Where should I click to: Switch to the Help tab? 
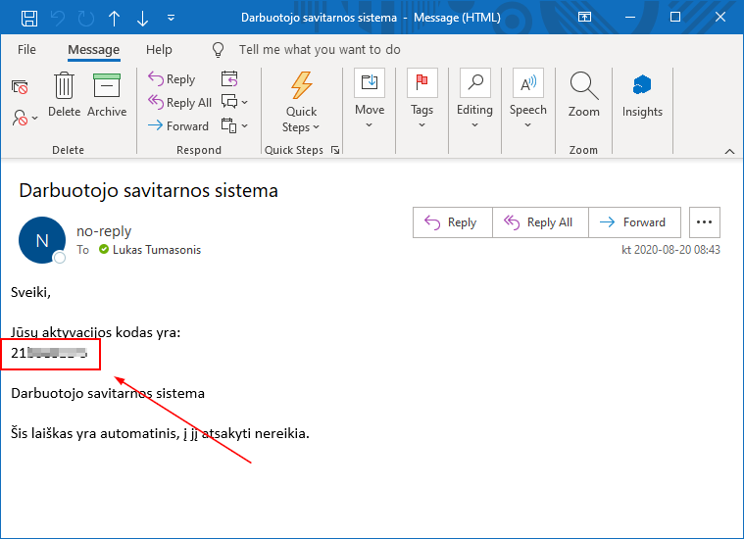click(159, 50)
